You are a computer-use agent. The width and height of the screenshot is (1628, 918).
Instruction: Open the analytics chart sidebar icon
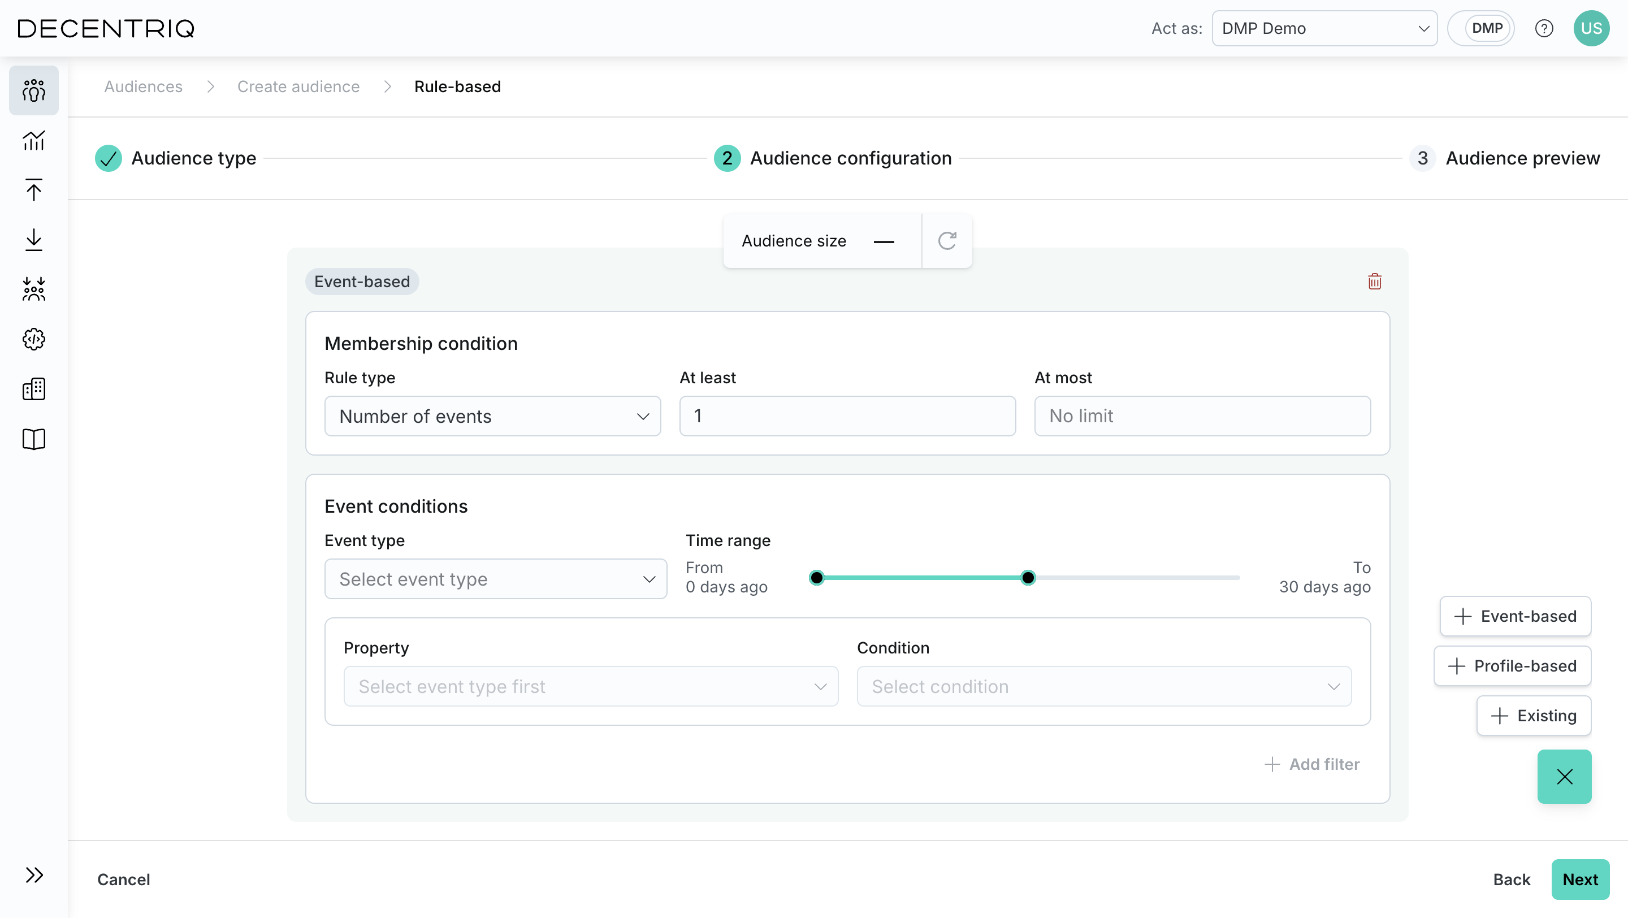[x=33, y=140]
